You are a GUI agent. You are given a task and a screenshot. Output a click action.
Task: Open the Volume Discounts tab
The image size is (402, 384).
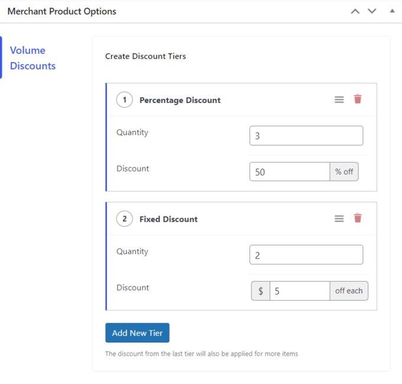(33, 58)
